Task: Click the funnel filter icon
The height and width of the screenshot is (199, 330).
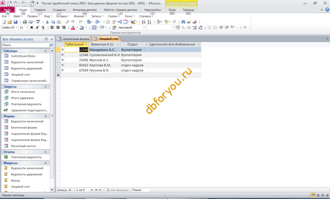Action: coord(174,22)
